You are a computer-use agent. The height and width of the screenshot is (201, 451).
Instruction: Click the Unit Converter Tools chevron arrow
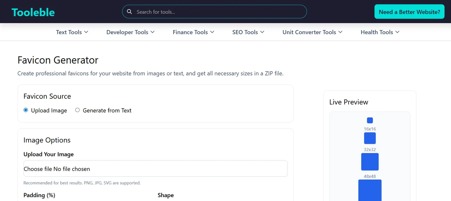click(x=340, y=32)
